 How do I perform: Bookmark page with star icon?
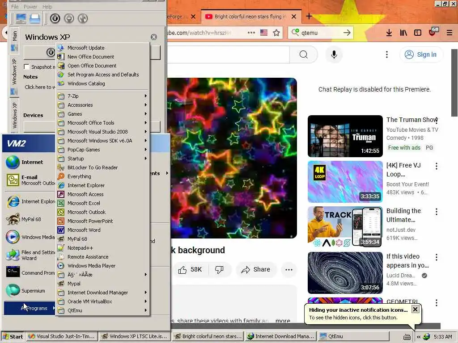click(x=276, y=33)
